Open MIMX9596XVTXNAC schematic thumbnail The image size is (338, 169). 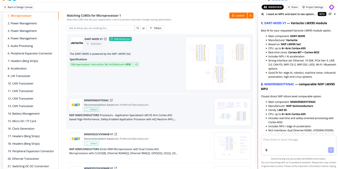tap(232, 112)
